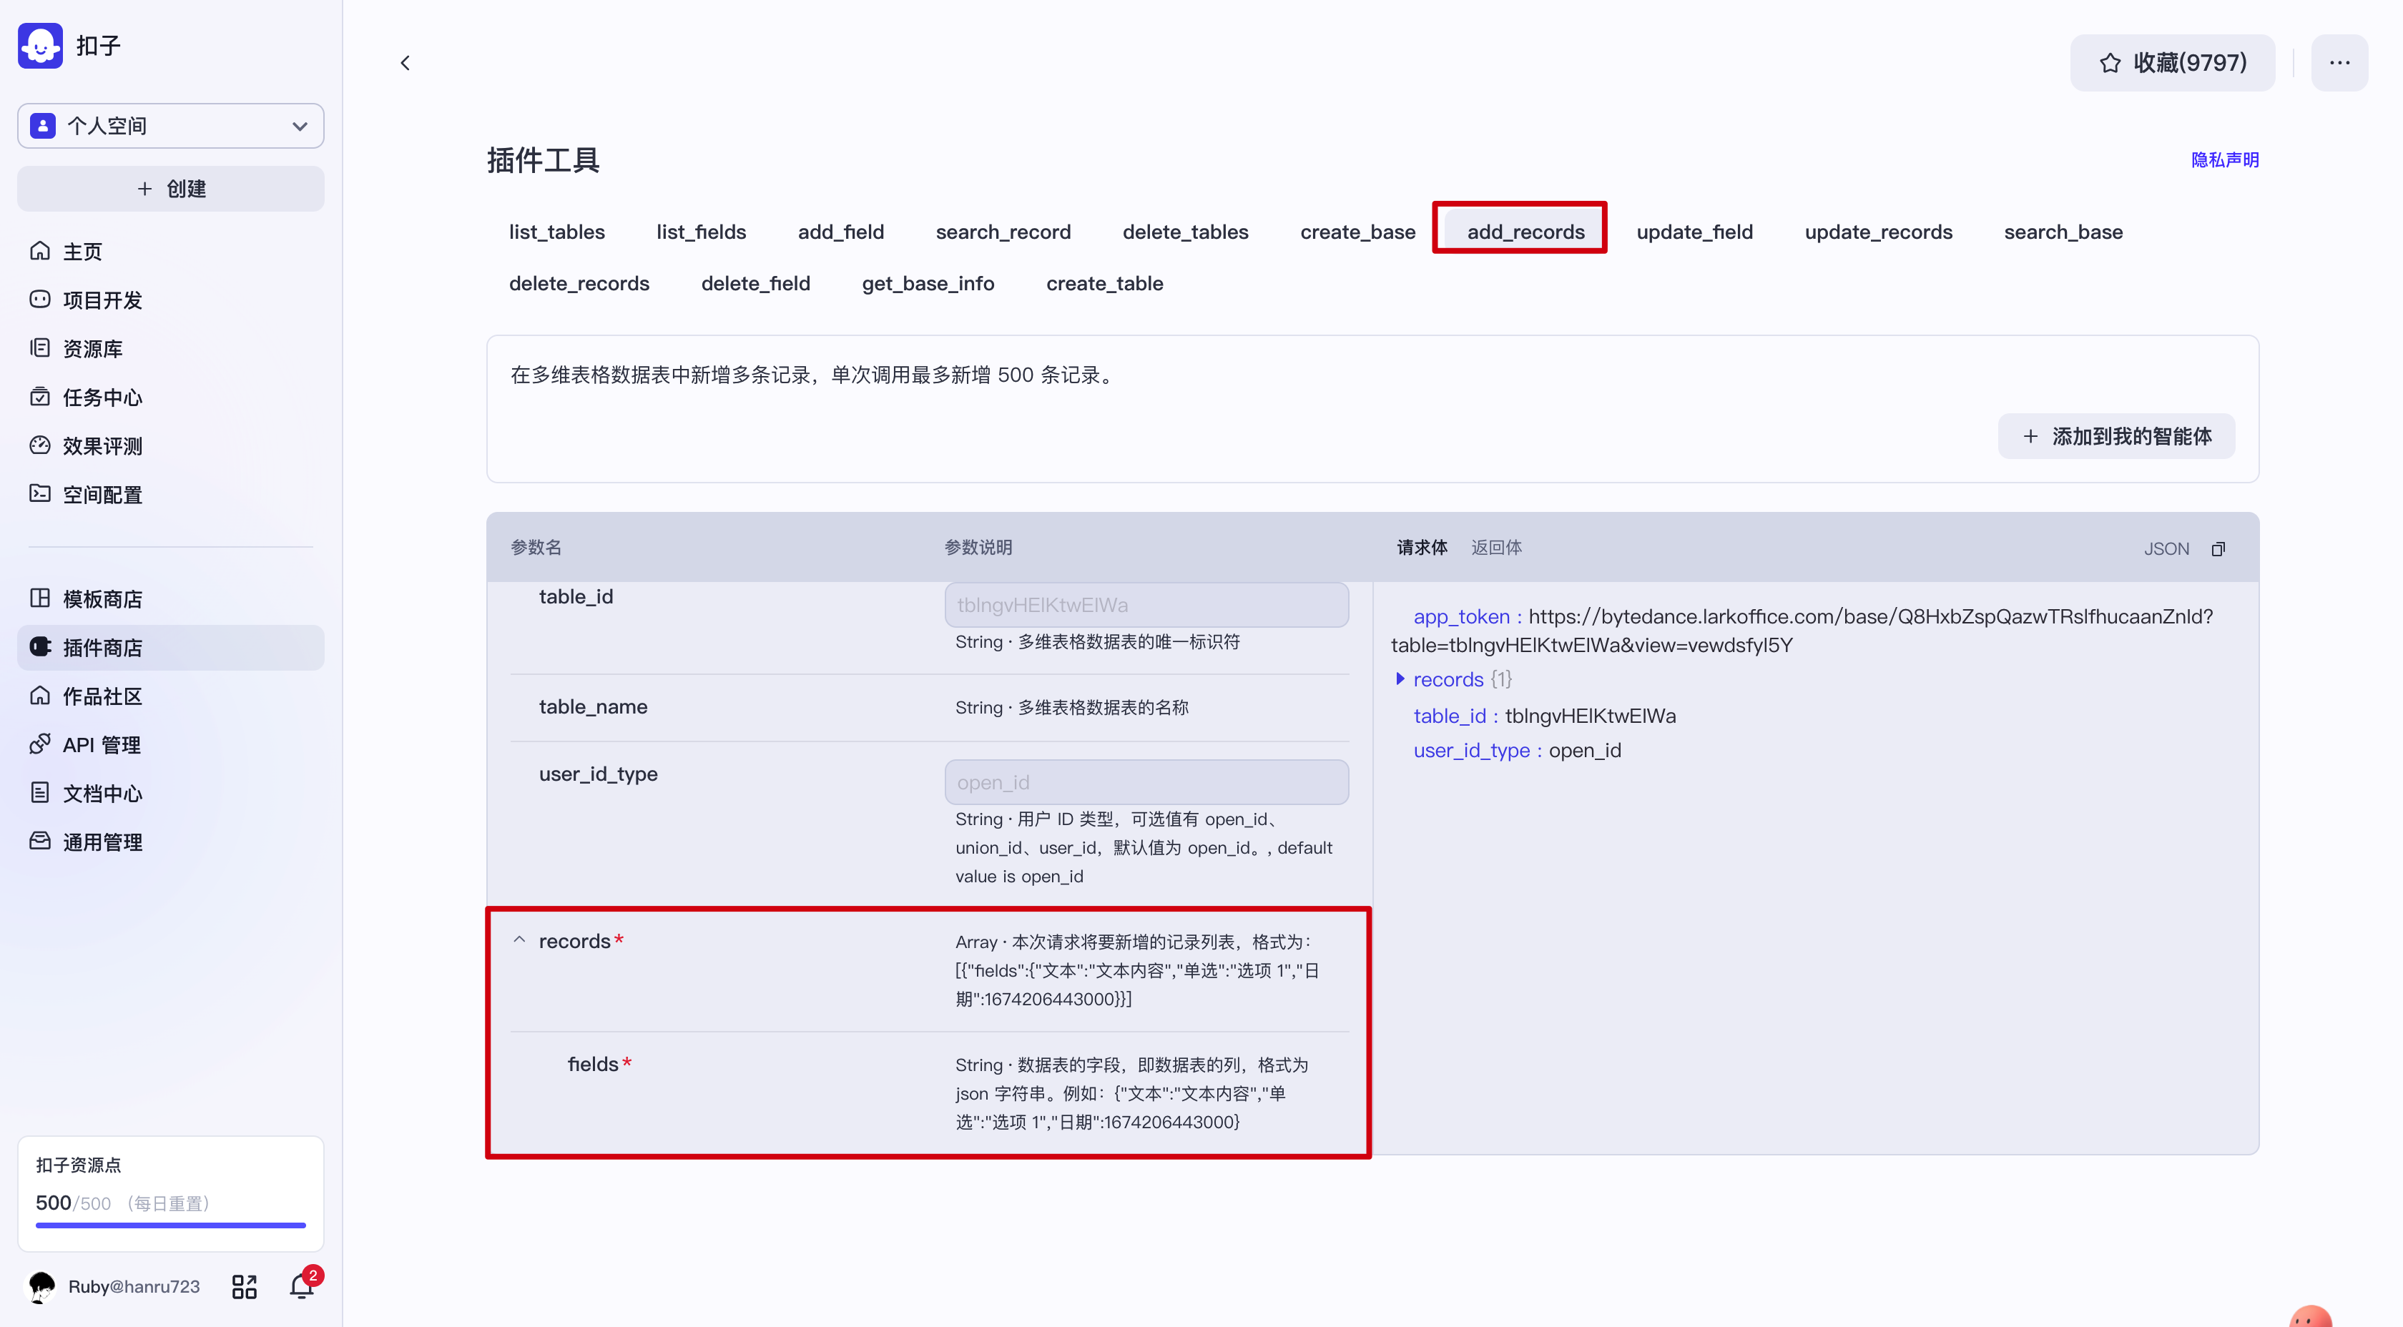The width and height of the screenshot is (2403, 1327).
Task: Click the 收藏 favorite button
Action: tap(2172, 62)
